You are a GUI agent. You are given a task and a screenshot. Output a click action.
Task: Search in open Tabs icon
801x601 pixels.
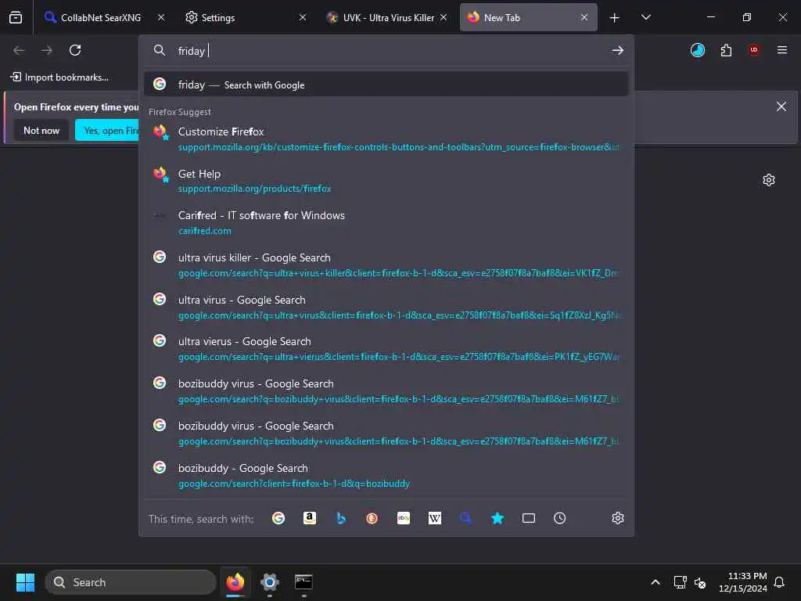coord(529,518)
